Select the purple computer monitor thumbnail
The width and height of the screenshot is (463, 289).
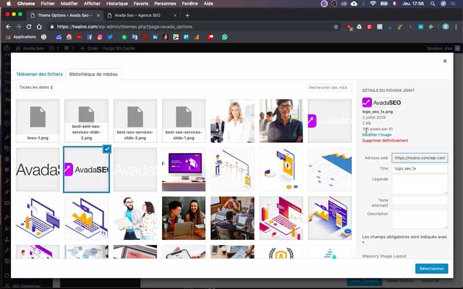click(x=183, y=169)
